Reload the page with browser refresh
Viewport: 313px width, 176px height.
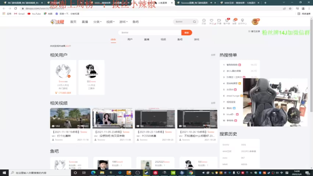16,8
